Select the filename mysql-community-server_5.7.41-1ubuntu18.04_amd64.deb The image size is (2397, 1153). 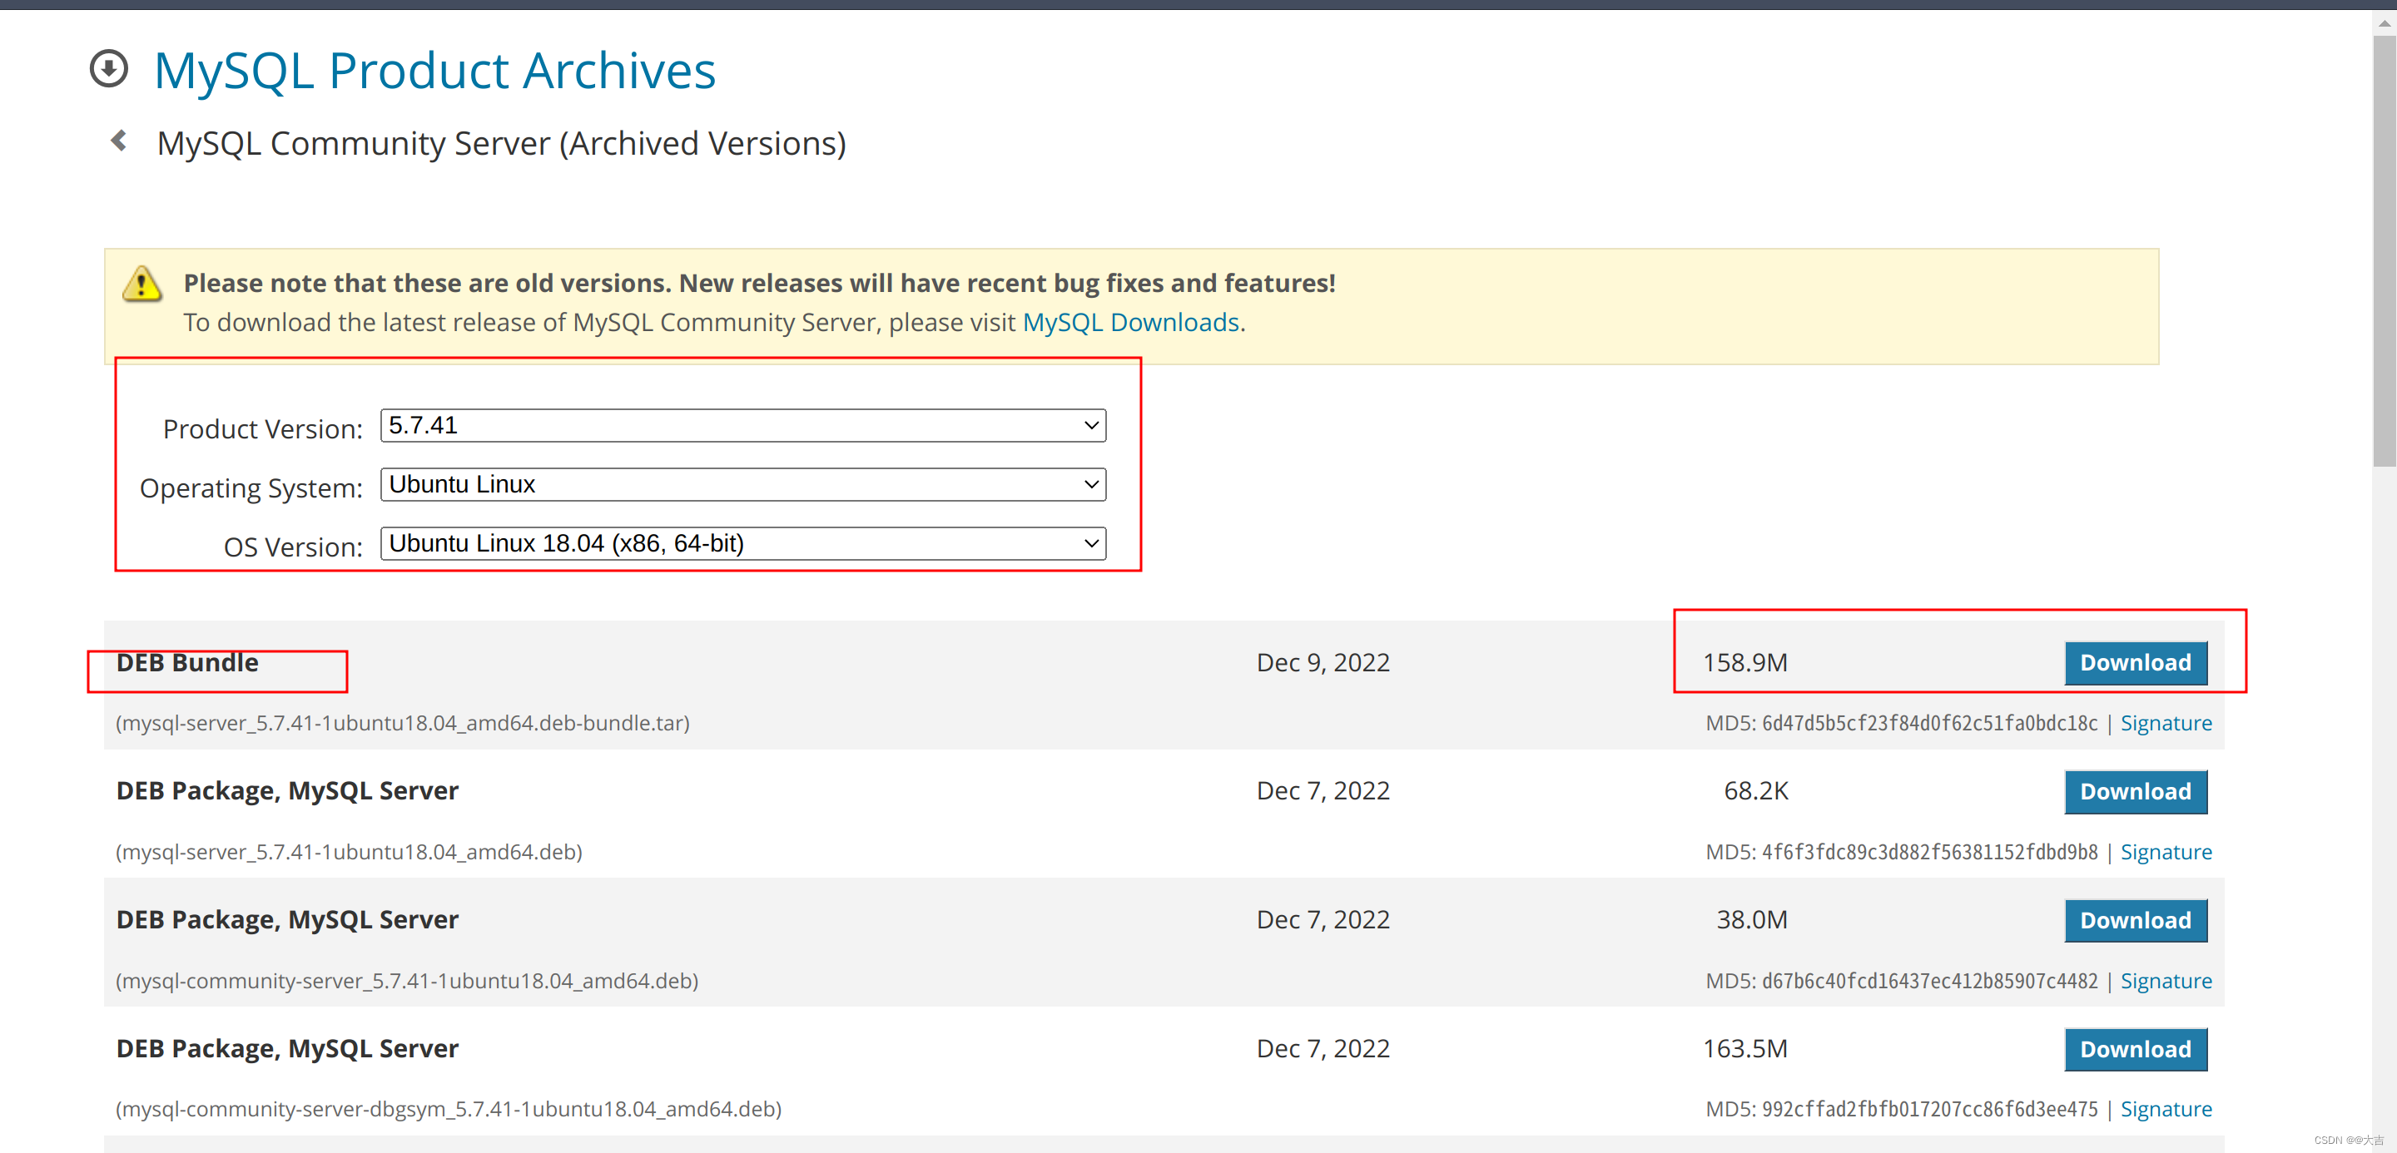tap(407, 981)
